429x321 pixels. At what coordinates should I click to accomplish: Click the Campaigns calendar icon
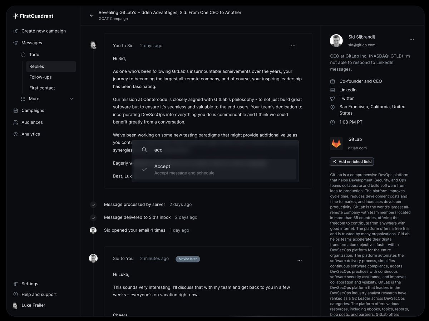point(15,111)
